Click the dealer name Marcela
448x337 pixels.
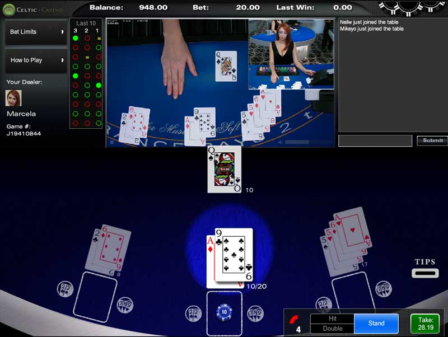click(21, 114)
